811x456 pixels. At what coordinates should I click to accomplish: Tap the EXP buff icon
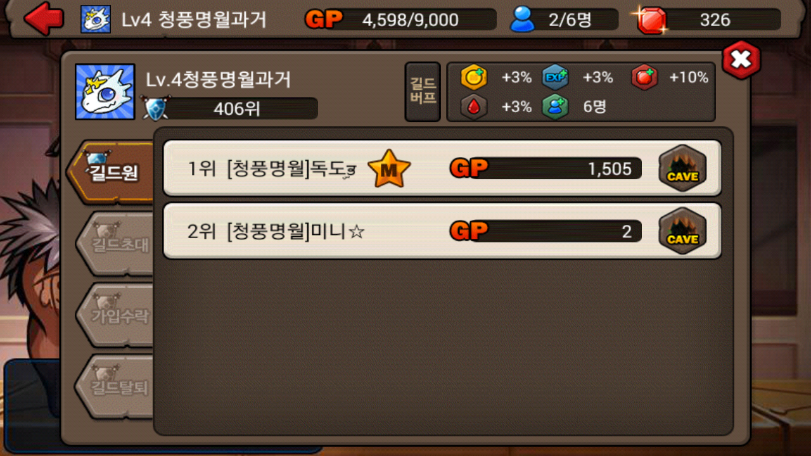(555, 77)
